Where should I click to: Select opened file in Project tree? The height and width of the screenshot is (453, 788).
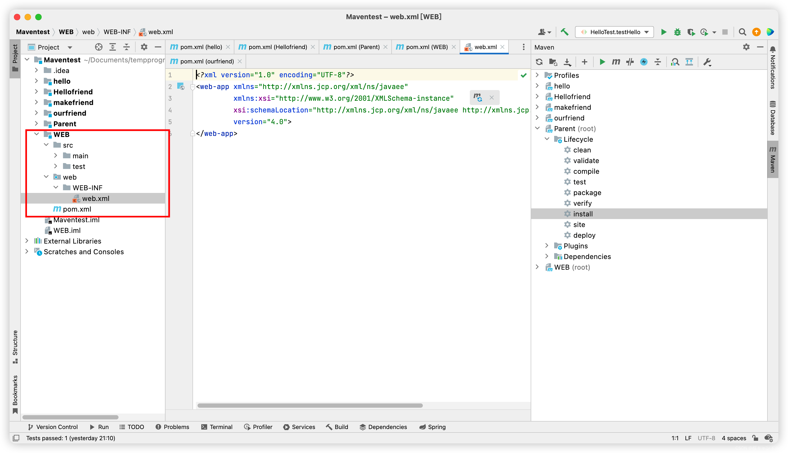pyautogui.click(x=98, y=47)
